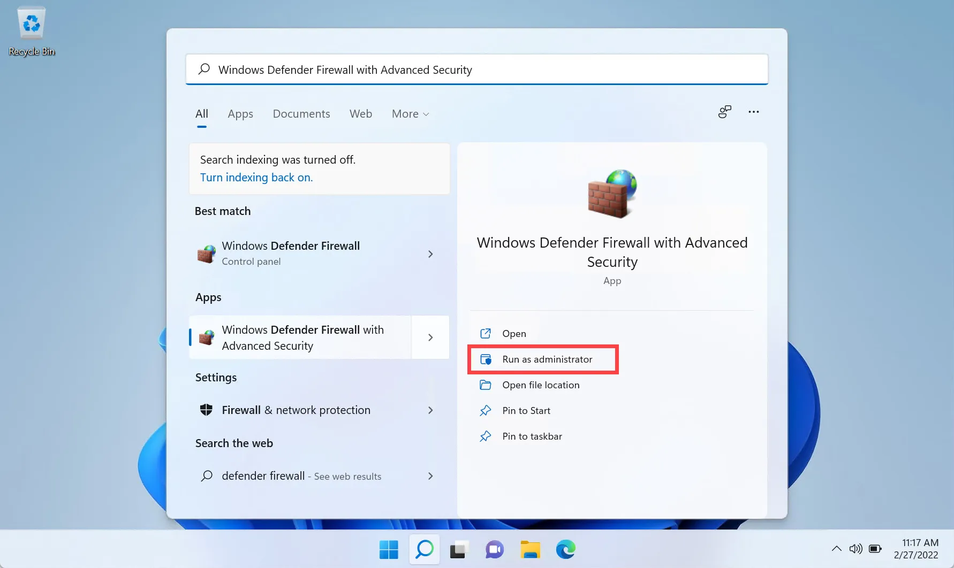Open Windows Defender Firewall Control panel result
This screenshot has height=568, width=954.
(x=319, y=254)
